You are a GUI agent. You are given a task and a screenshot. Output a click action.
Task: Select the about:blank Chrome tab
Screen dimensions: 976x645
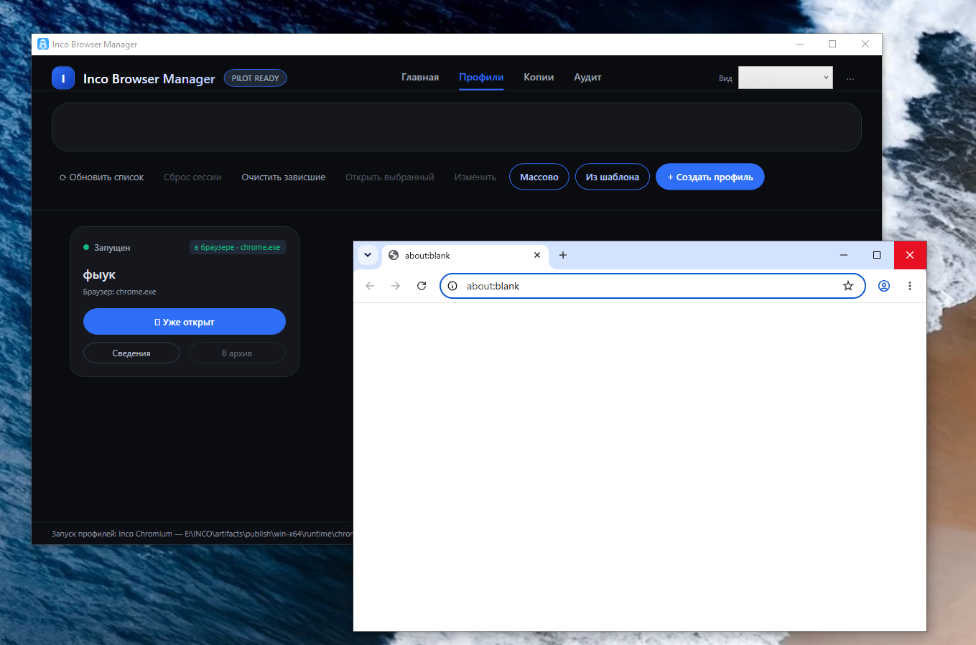click(465, 255)
